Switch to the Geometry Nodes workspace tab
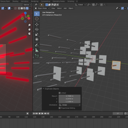Screen dimensions: 128x128 click(59, 1)
